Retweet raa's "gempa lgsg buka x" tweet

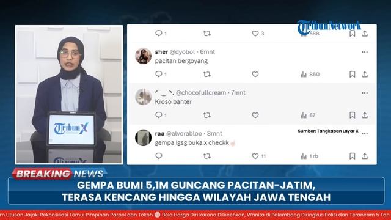(206, 156)
